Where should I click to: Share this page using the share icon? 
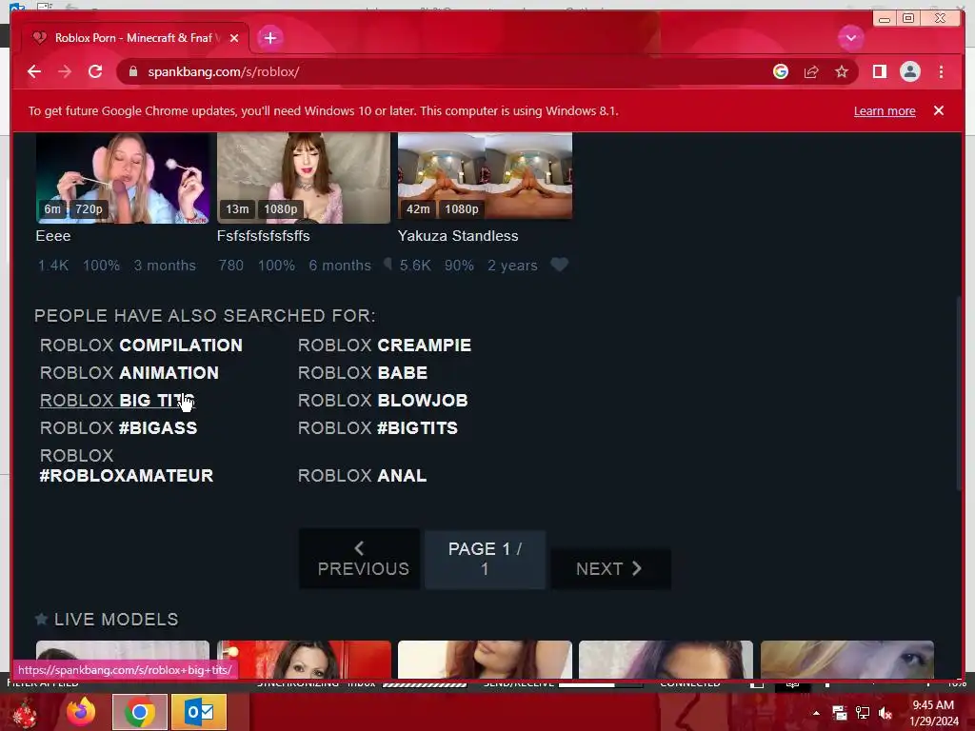tap(811, 71)
